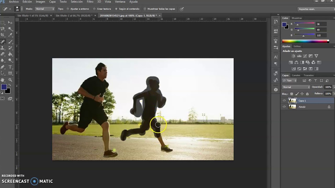Select the Eyedropper tool
The width and height of the screenshot is (335, 188).
tap(10, 35)
